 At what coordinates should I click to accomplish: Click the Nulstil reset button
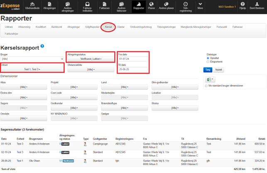[219, 70]
